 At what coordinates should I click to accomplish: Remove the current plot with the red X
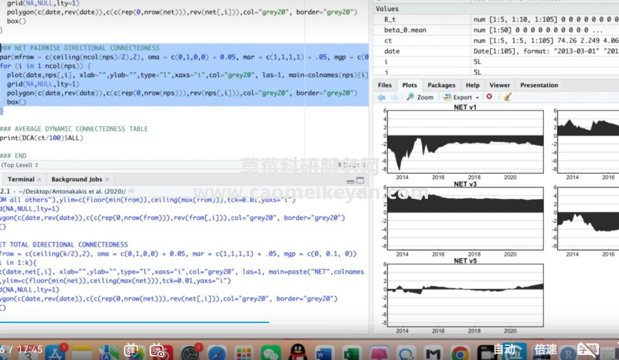click(x=489, y=97)
